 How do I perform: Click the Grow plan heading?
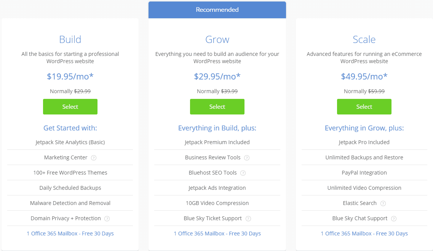217,40
